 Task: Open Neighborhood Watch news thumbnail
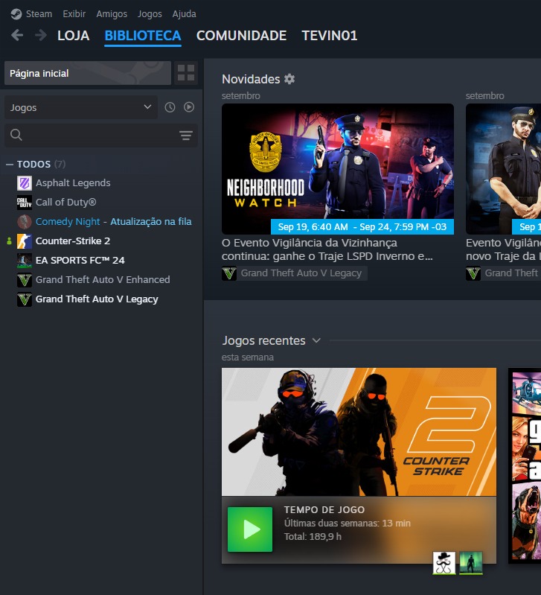(337, 169)
